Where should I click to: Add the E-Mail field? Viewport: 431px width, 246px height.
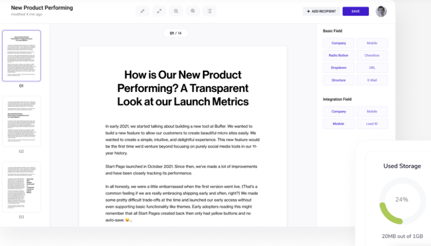coord(372,80)
